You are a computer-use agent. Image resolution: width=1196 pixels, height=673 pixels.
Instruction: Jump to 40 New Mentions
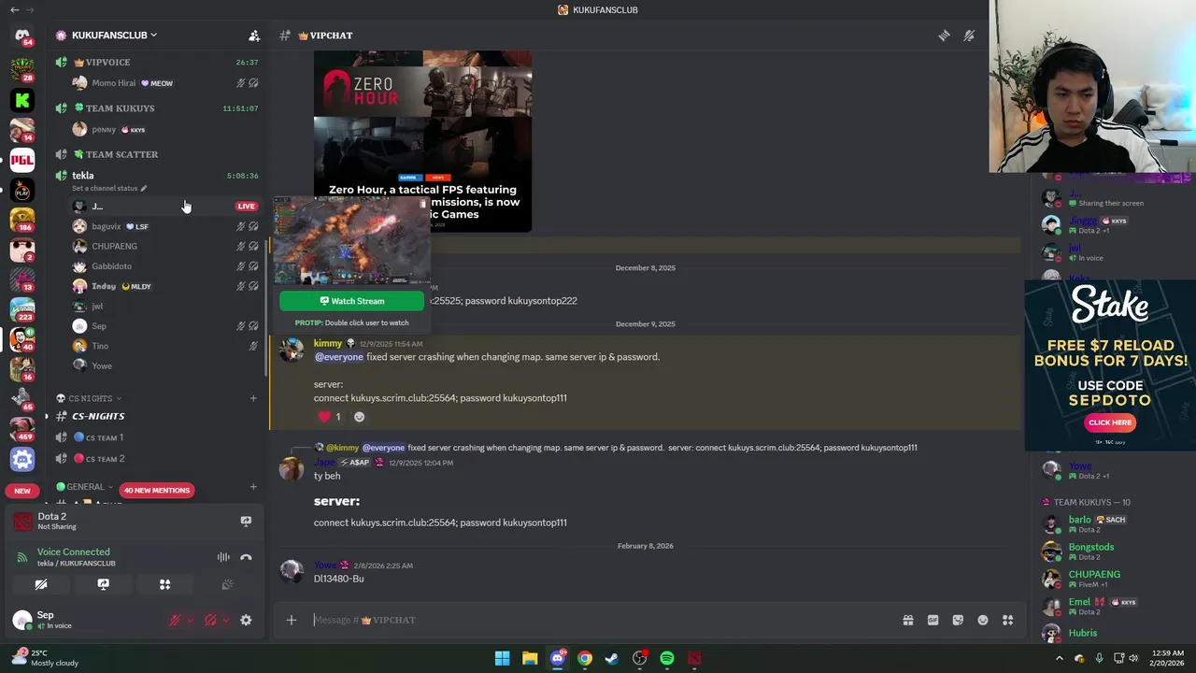pyautogui.click(x=157, y=490)
